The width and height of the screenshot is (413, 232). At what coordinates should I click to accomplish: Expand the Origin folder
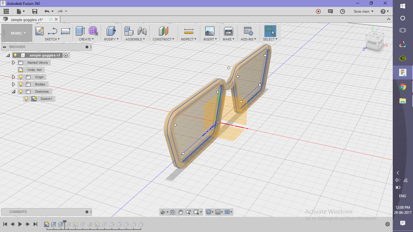13,77
